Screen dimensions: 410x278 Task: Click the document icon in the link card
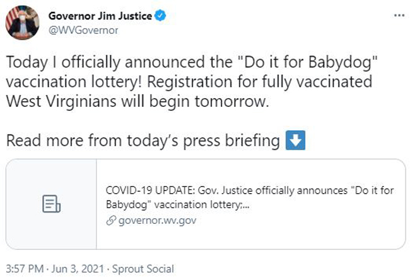click(51, 204)
